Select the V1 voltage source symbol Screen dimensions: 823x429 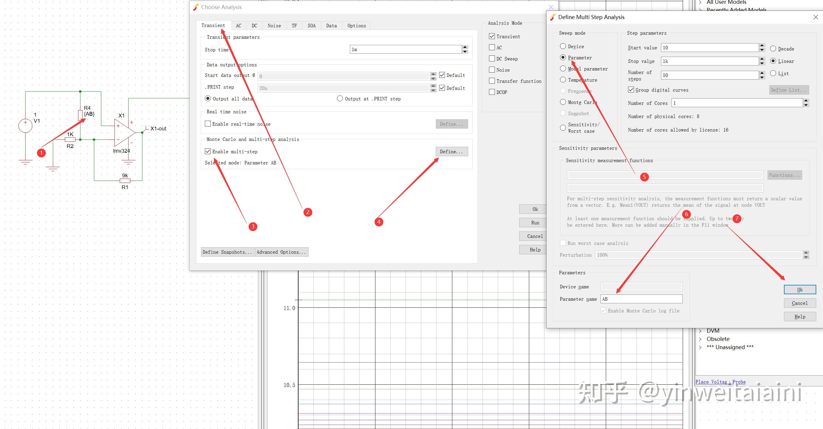(x=25, y=126)
